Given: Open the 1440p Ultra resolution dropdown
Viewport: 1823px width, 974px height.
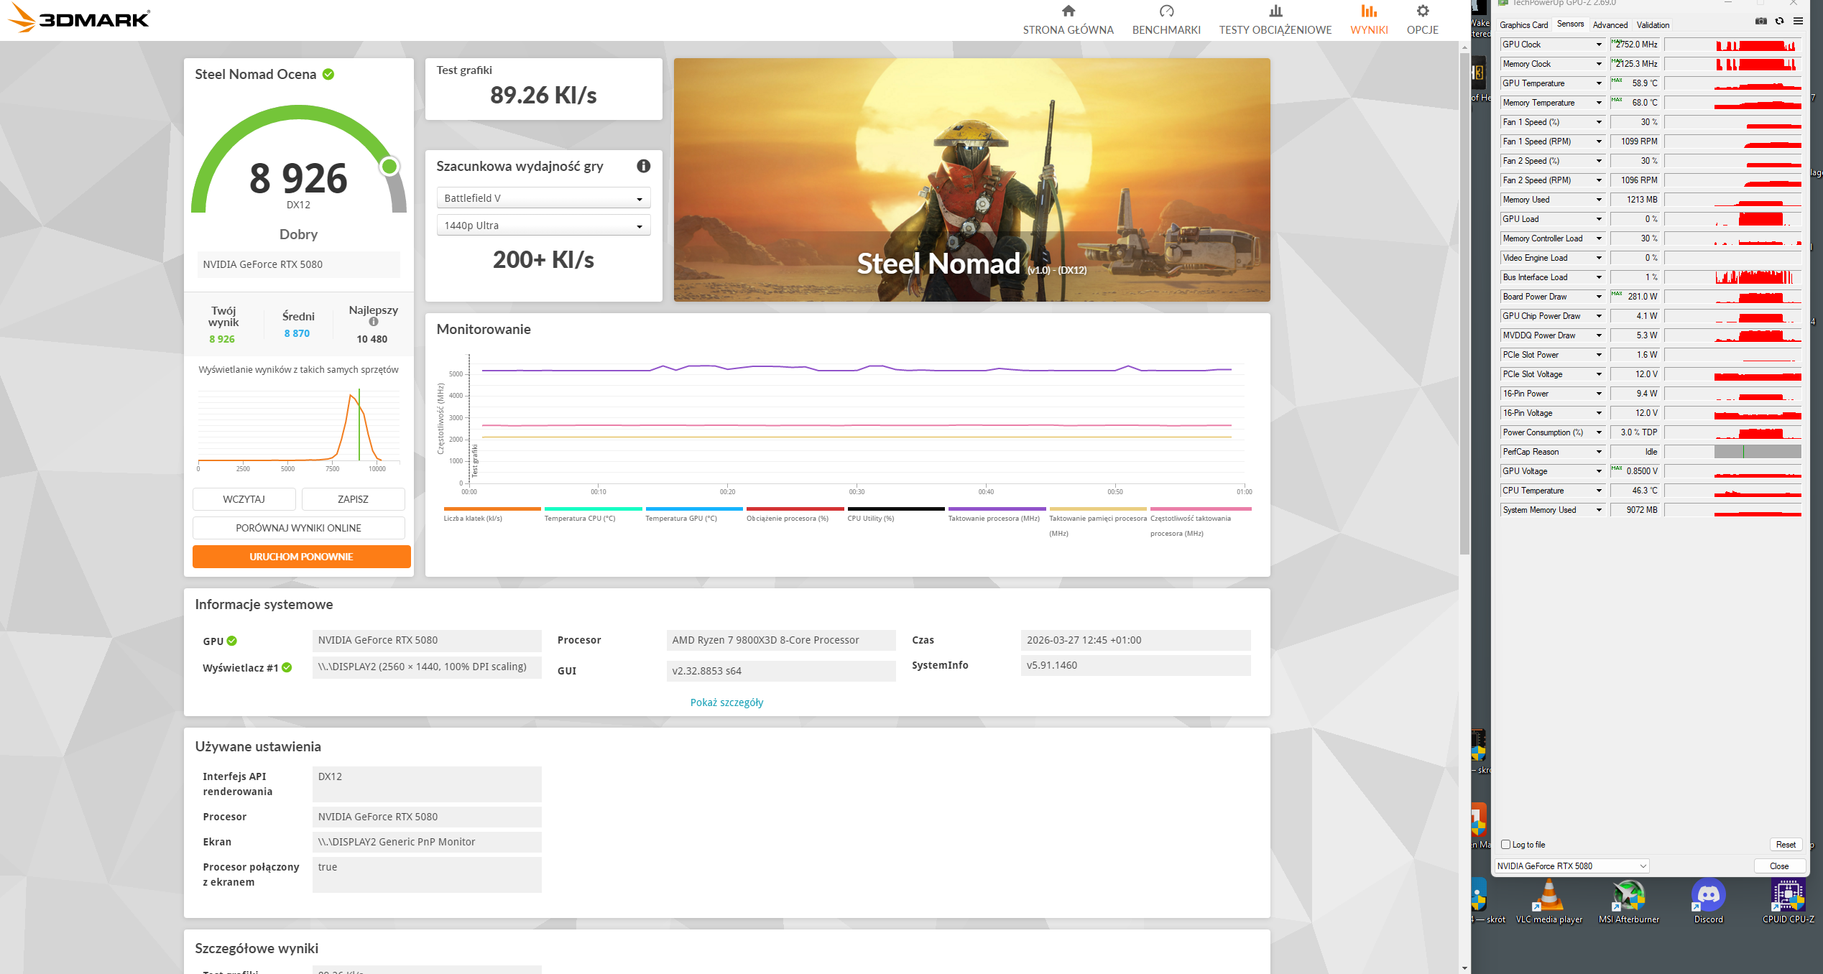Looking at the screenshot, I should [543, 226].
